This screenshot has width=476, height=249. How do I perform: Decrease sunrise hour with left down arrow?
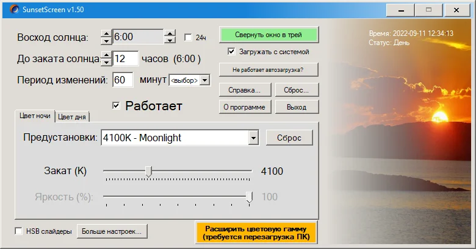pyautogui.click(x=106, y=41)
